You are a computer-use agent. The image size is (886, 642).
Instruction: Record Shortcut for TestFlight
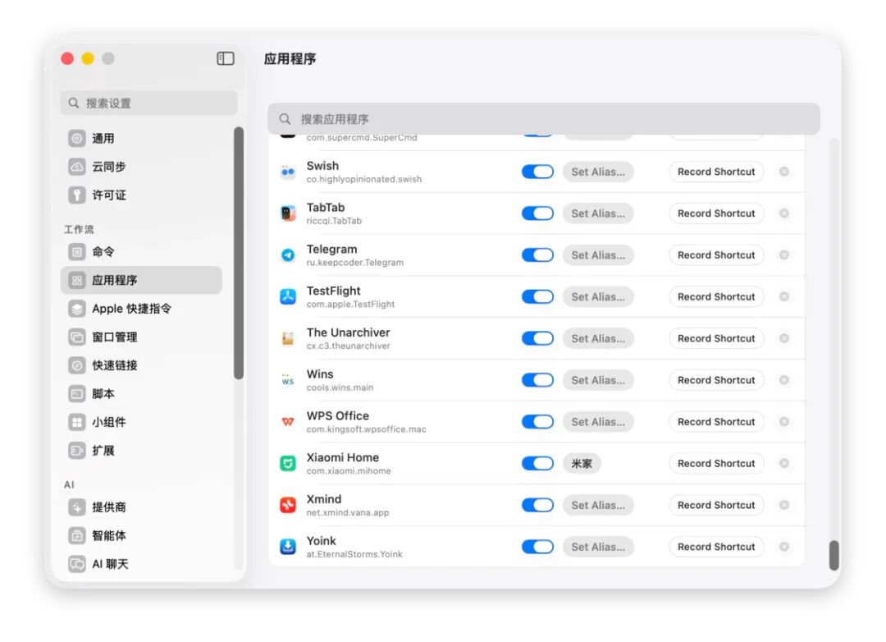click(x=716, y=296)
